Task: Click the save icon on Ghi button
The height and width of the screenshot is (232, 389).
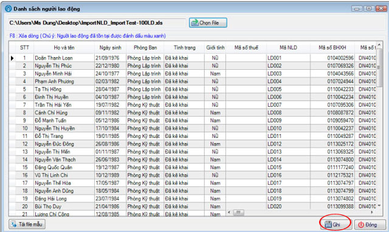Action: tap(328, 225)
